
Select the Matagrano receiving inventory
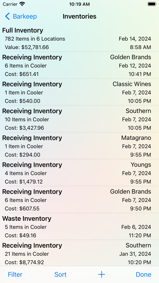[x=79, y=146]
